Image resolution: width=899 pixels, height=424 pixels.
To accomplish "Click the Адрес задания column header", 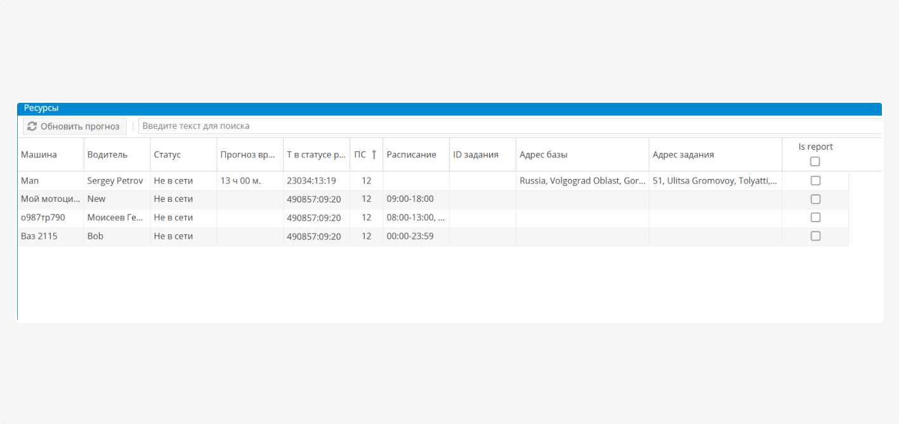I will [x=683, y=155].
